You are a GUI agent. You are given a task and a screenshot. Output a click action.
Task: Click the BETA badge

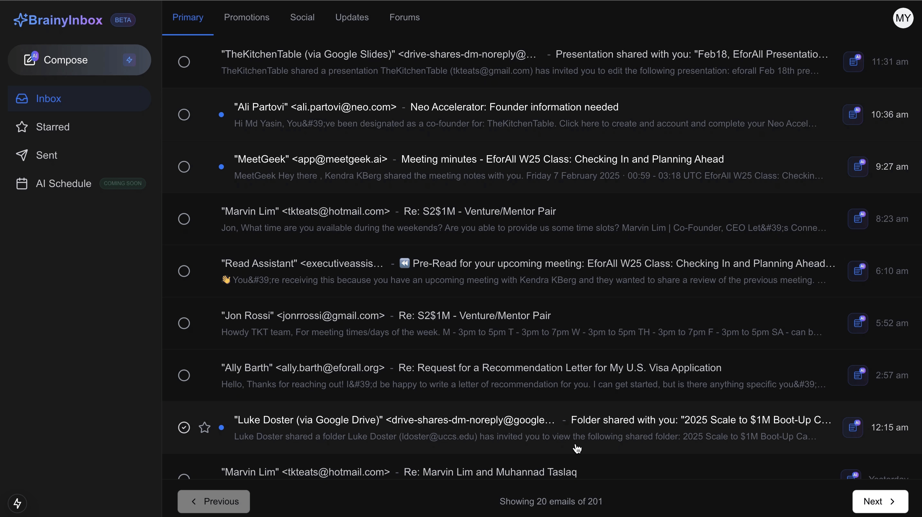(123, 20)
